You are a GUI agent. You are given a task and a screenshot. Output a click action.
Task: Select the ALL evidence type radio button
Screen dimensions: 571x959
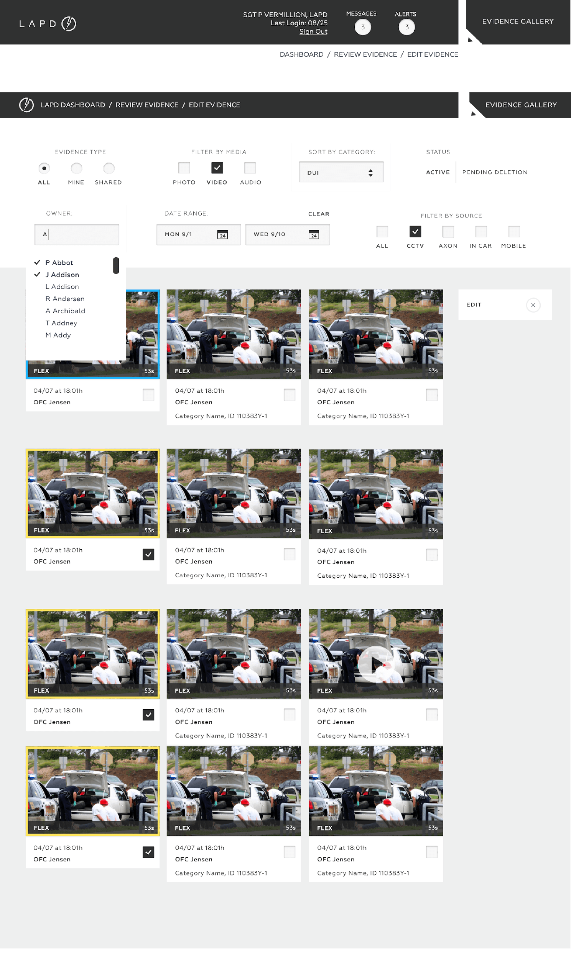[44, 168]
